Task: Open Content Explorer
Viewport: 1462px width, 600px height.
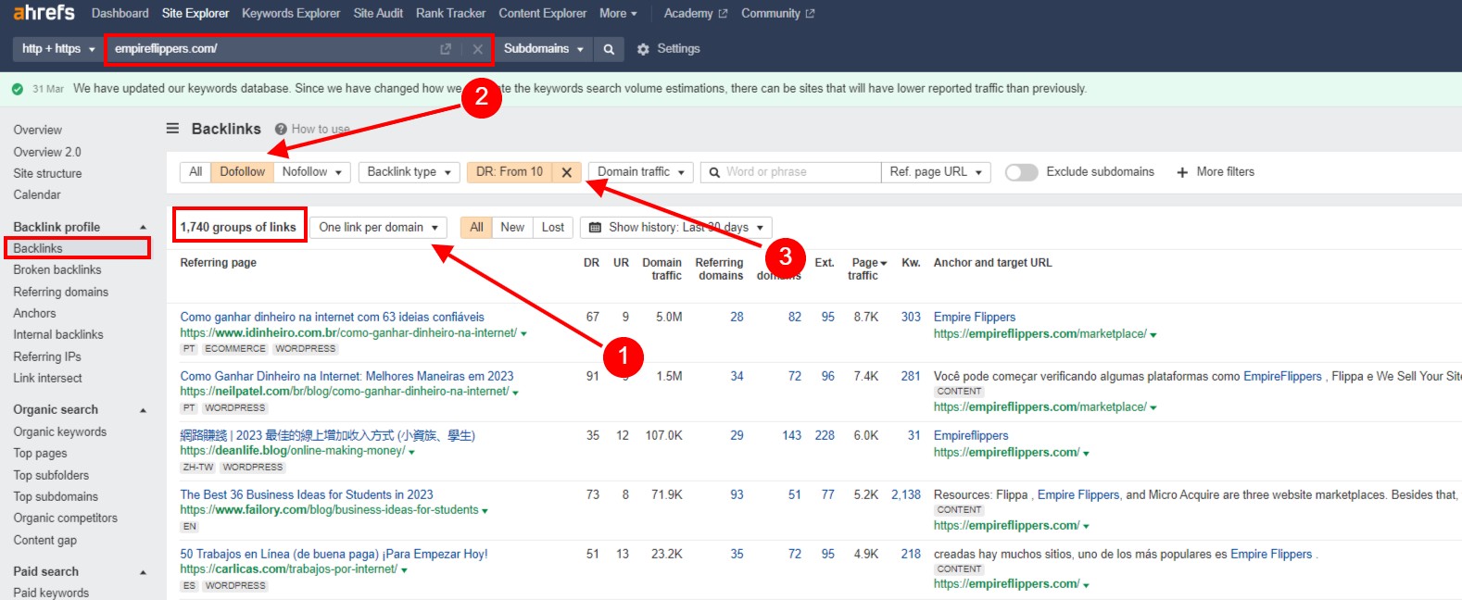Action: [x=543, y=13]
